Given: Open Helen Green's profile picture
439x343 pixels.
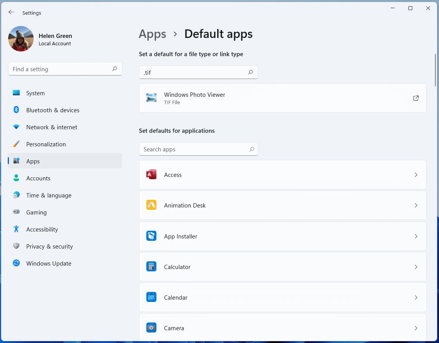Looking at the screenshot, I should pyautogui.click(x=21, y=39).
